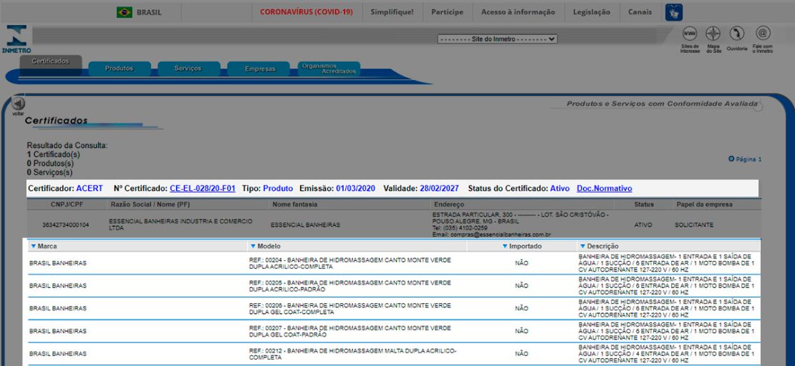Click Endereço column header

coord(448,204)
